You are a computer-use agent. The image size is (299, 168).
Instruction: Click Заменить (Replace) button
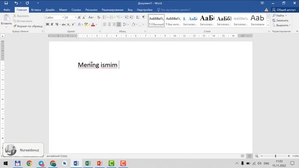pos(280,21)
